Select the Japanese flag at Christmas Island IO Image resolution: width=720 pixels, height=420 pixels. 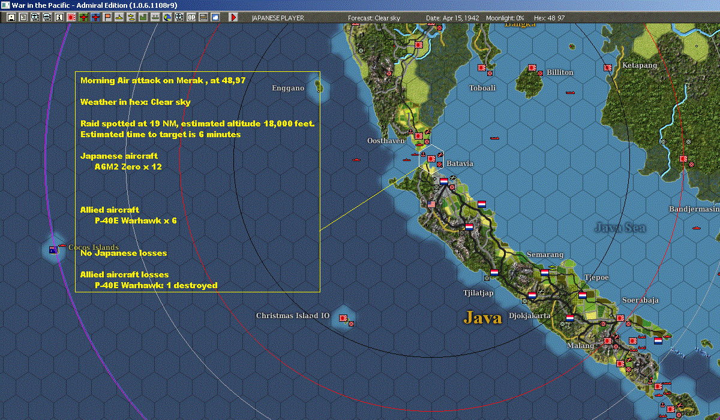(343, 318)
